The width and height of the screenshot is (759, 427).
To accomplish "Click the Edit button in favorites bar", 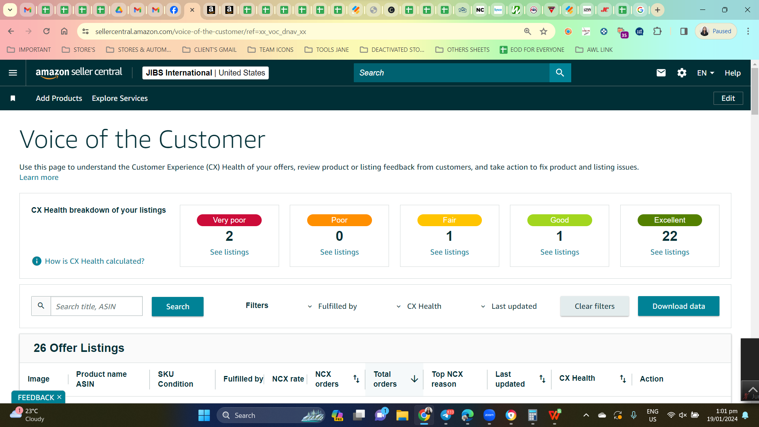I will (x=728, y=98).
